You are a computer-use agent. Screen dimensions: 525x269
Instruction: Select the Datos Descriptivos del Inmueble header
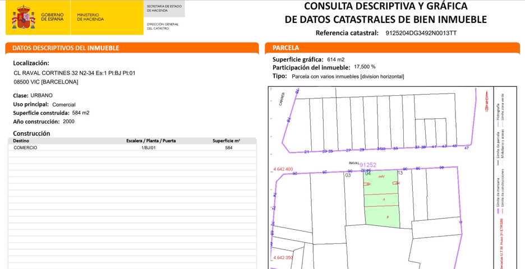pyautogui.click(x=66, y=48)
